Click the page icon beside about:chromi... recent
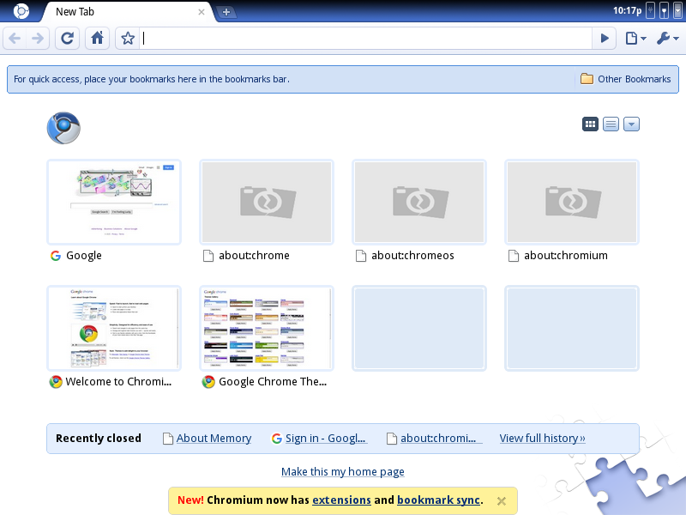686x515 pixels. [x=392, y=439]
